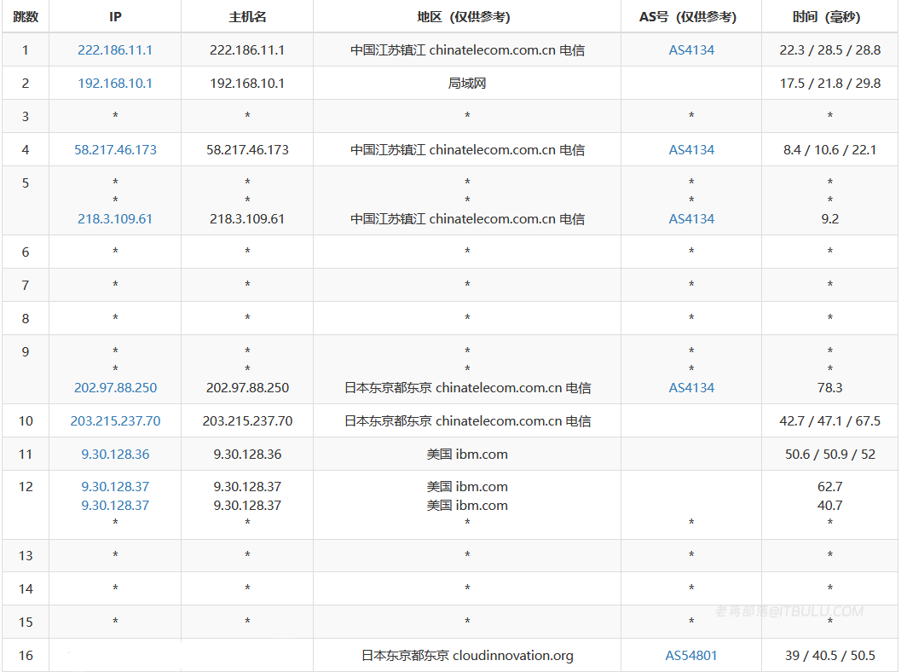The image size is (907, 672).
Task: Select hostname cell 218.3.109.61
Action: point(247,219)
